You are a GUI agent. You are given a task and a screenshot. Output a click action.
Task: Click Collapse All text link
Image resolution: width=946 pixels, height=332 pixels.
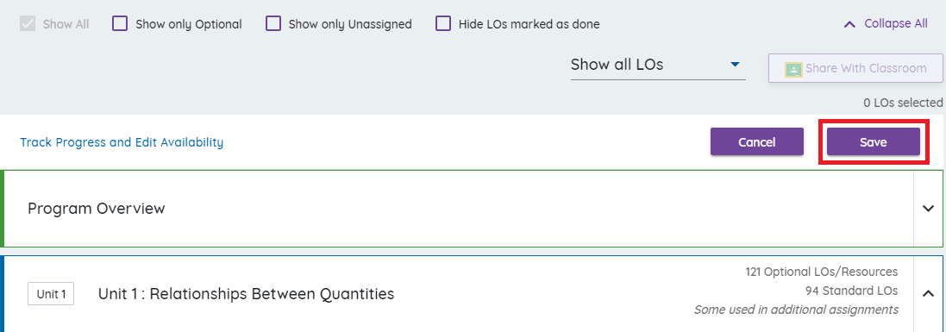896,23
